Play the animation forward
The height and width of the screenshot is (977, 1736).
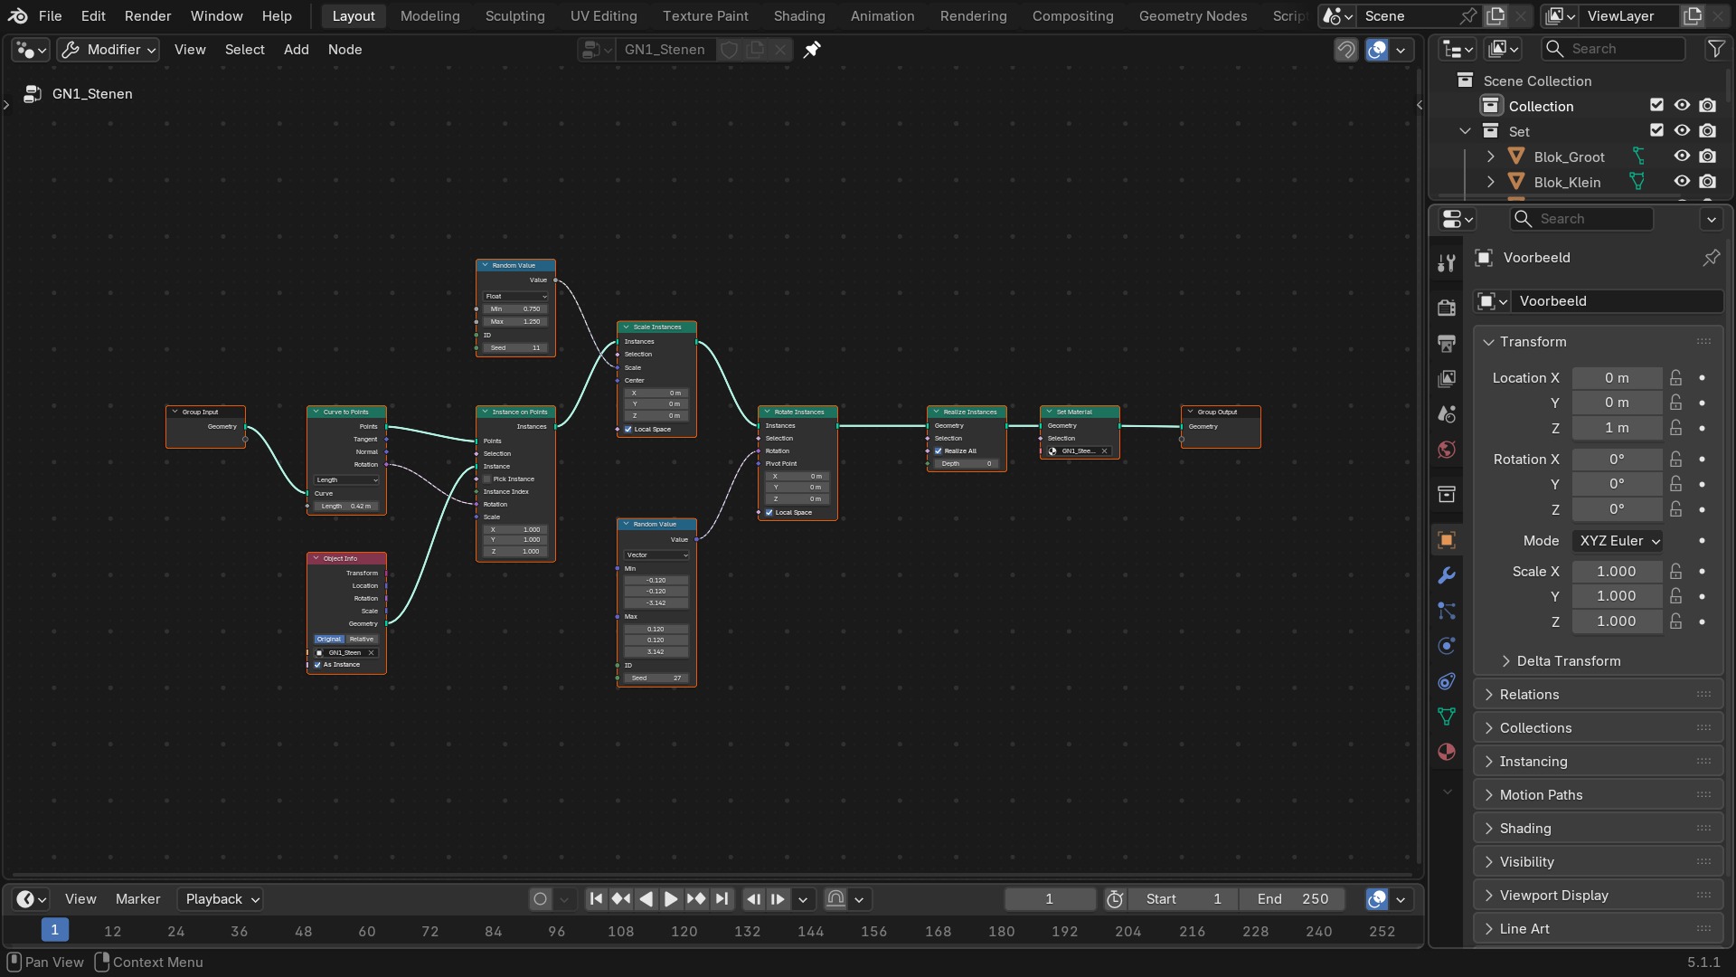pyautogui.click(x=671, y=899)
